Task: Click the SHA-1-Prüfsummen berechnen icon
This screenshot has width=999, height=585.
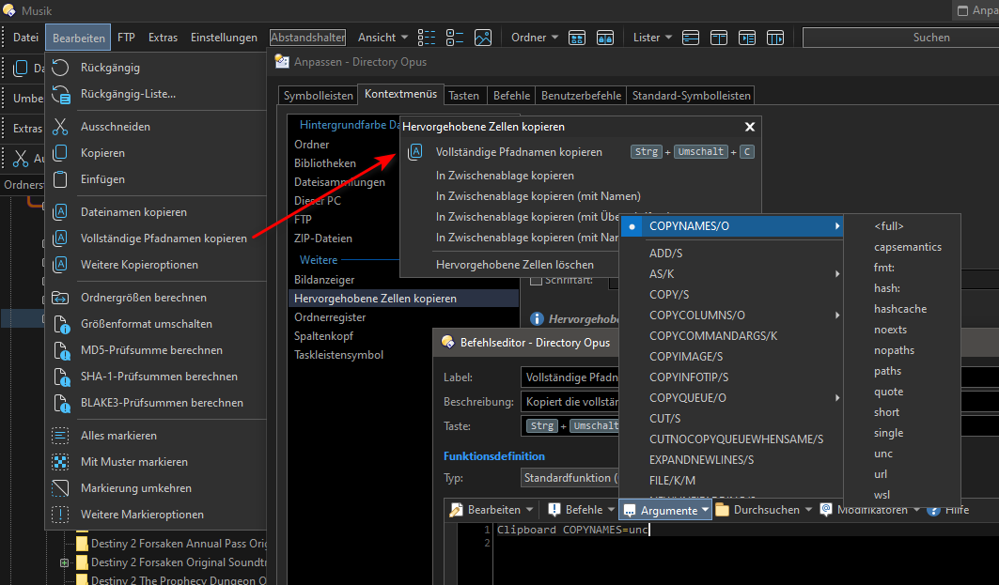Action: click(62, 377)
